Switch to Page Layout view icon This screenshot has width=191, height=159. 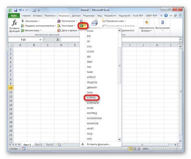click(x=135, y=149)
